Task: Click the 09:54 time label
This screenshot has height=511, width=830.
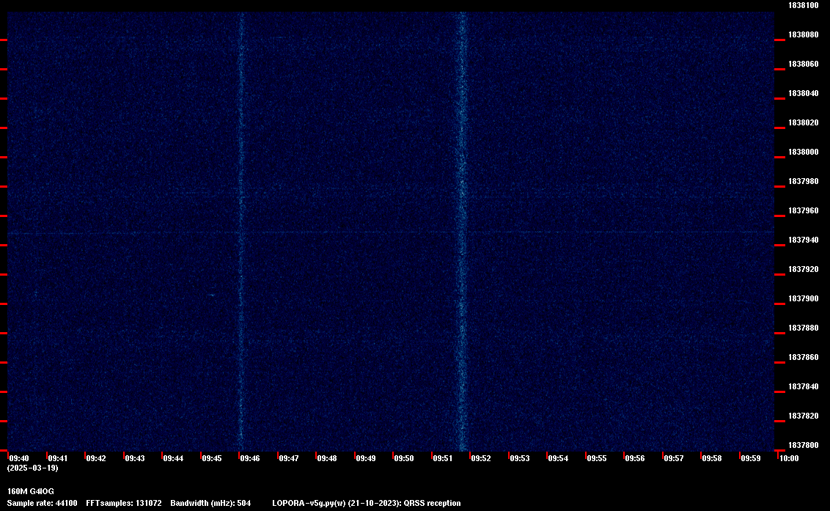Action: [558, 458]
